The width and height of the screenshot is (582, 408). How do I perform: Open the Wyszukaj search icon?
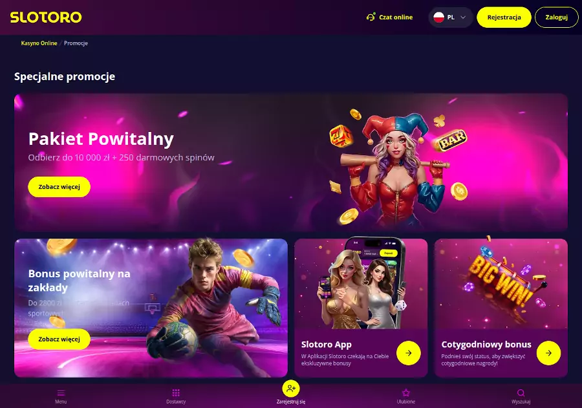click(521, 392)
